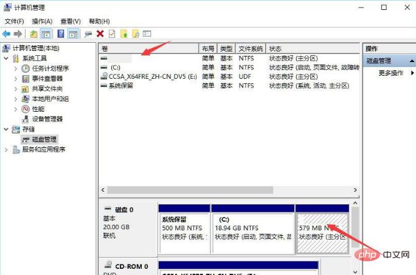
Task: Expand the 共享文件夹 node
Action: click(x=16, y=89)
